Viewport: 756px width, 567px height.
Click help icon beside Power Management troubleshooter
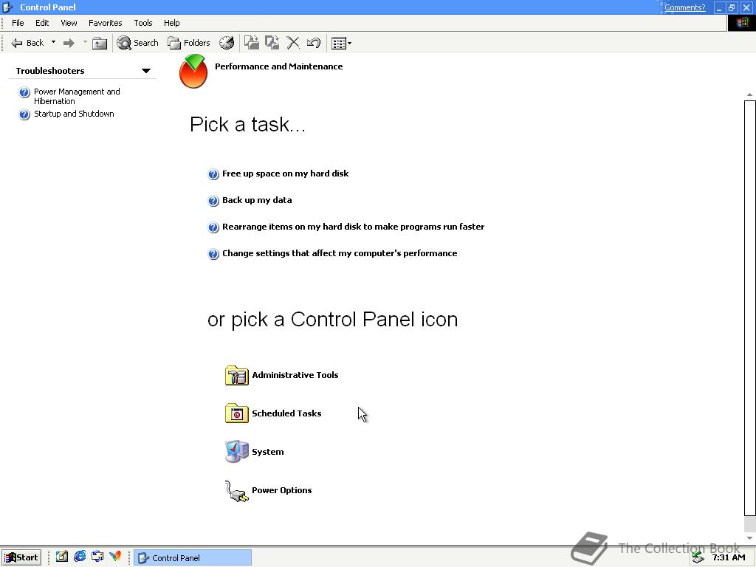coord(24,92)
